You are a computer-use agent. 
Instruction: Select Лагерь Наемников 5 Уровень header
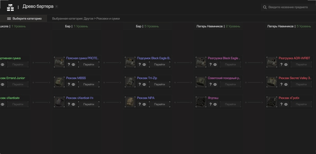click(289, 26)
